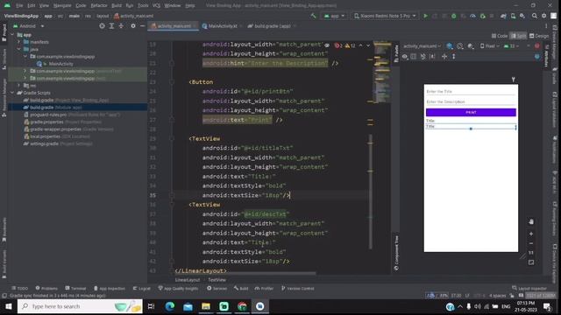Viewport: 561px width, 315px height.
Task: Run the app with the green play button
Action: [x=425, y=16]
